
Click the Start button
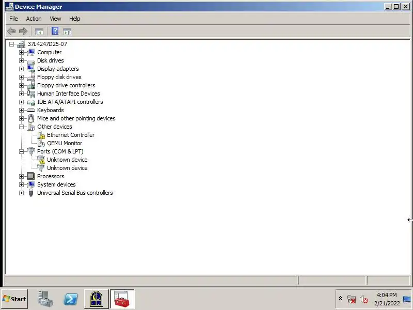tap(14, 299)
